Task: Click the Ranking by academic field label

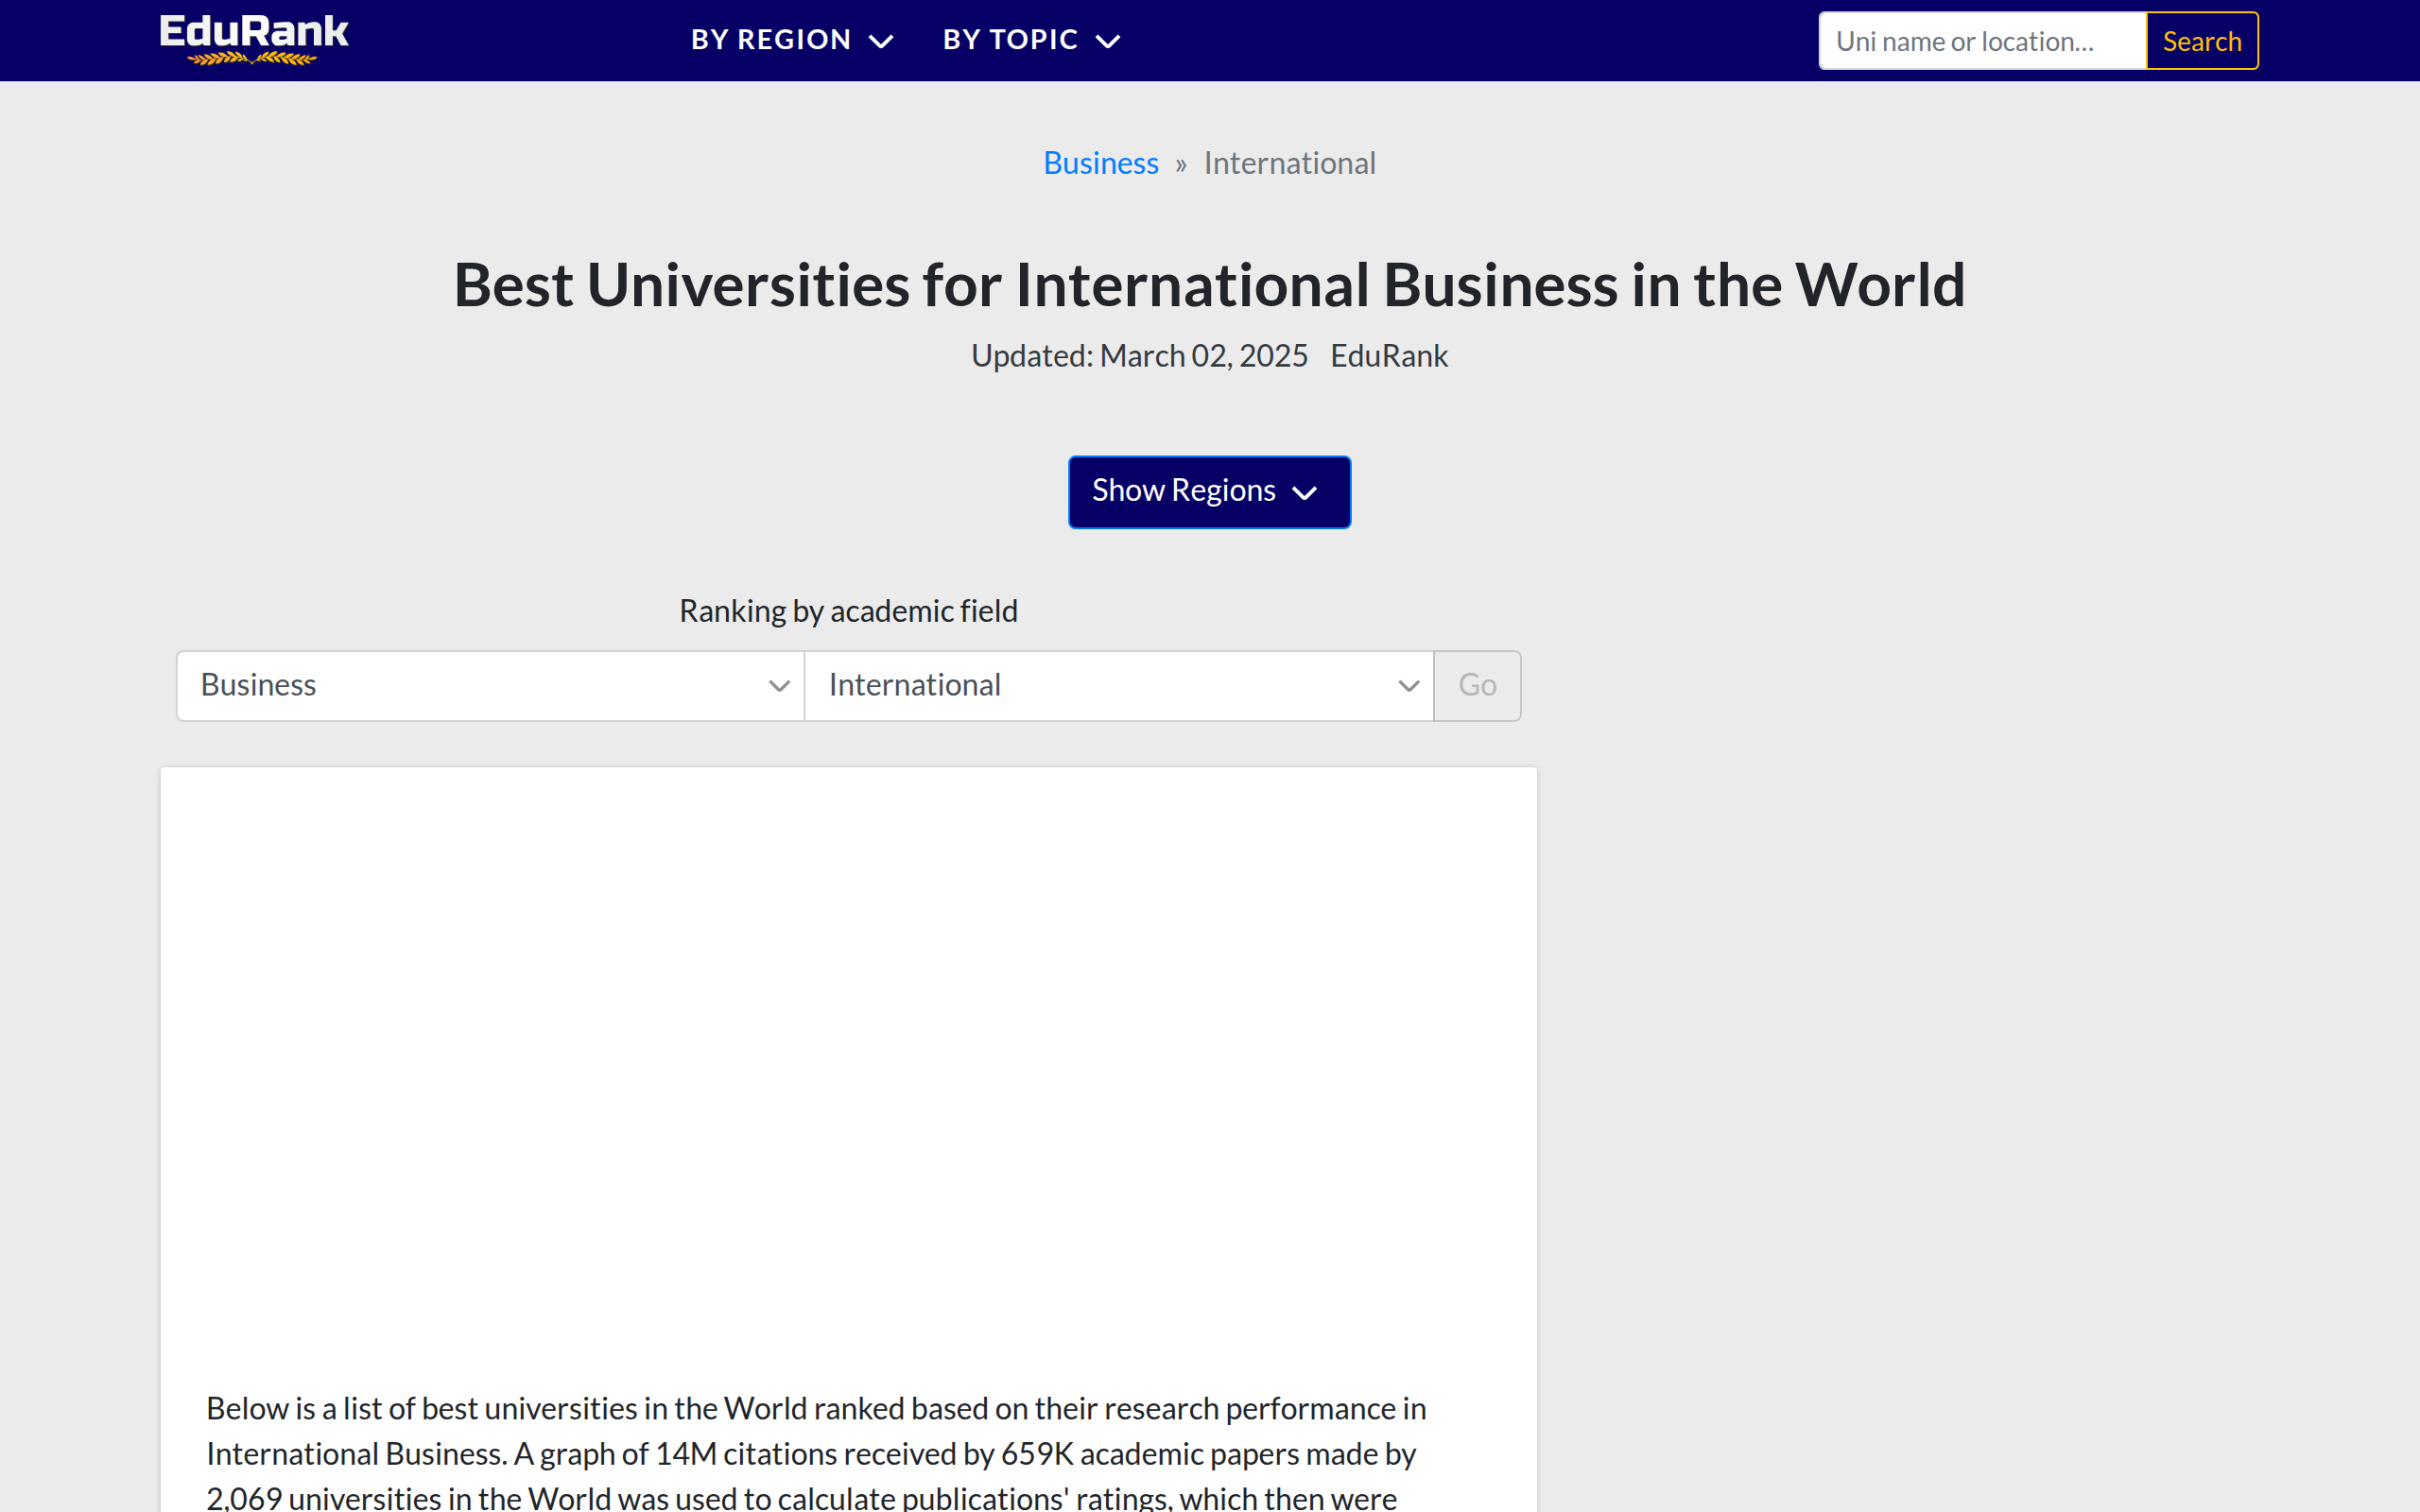Action: coord(848,611)
